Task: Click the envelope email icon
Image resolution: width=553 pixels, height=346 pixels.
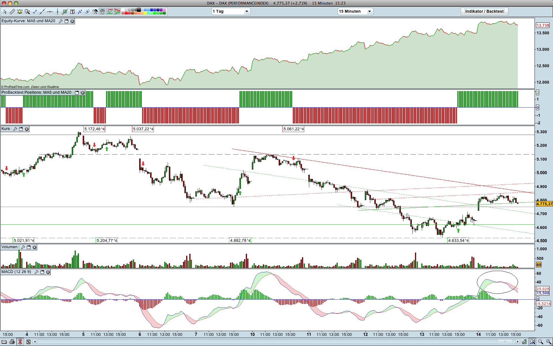Action: (x=4, y=342)
